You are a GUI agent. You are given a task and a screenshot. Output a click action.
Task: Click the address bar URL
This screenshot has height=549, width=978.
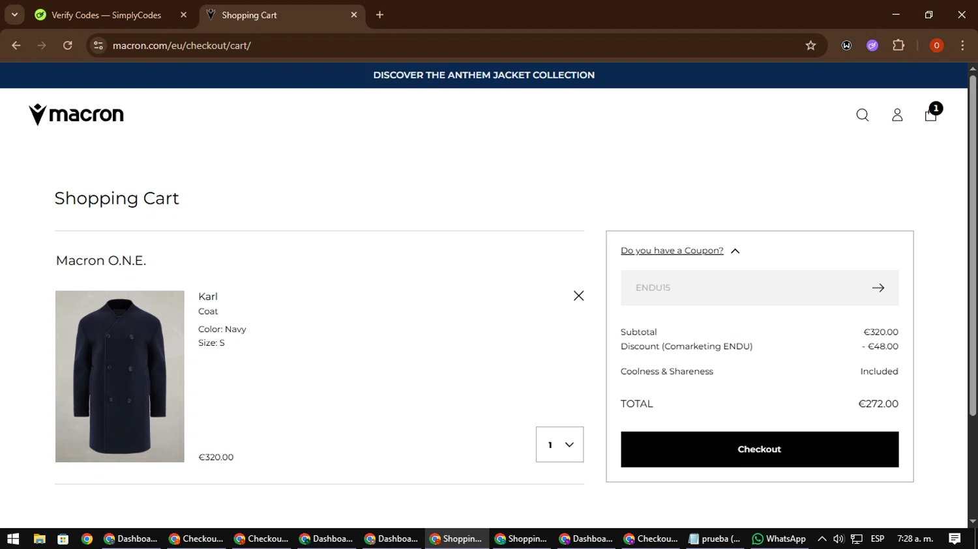click(x=182, y=46)
